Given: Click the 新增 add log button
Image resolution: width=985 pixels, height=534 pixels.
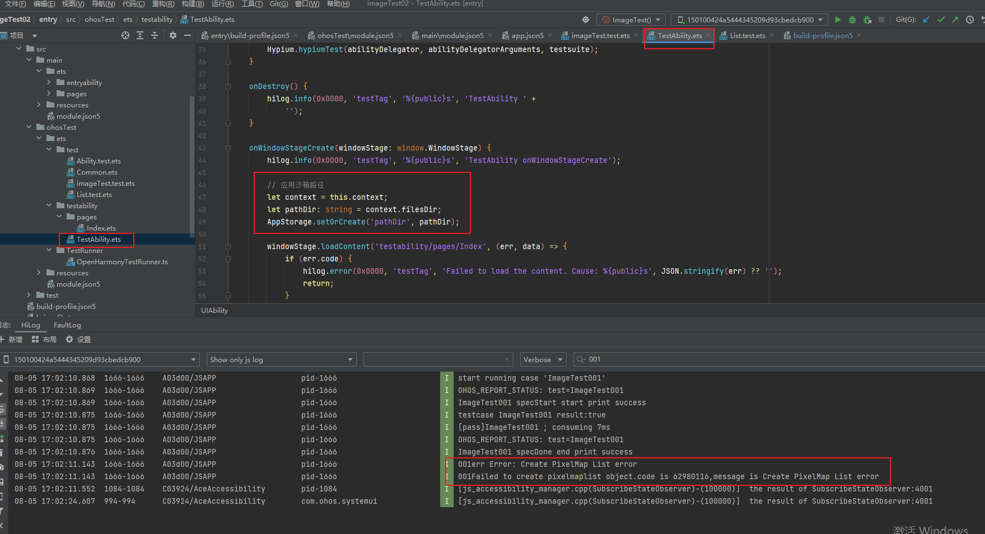Looking at the screenshot, I should 11,340.
